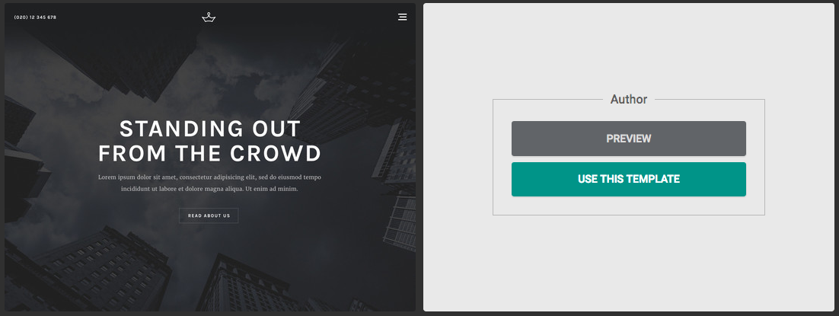Click the PREVIEW button

(x=628, y=139)
